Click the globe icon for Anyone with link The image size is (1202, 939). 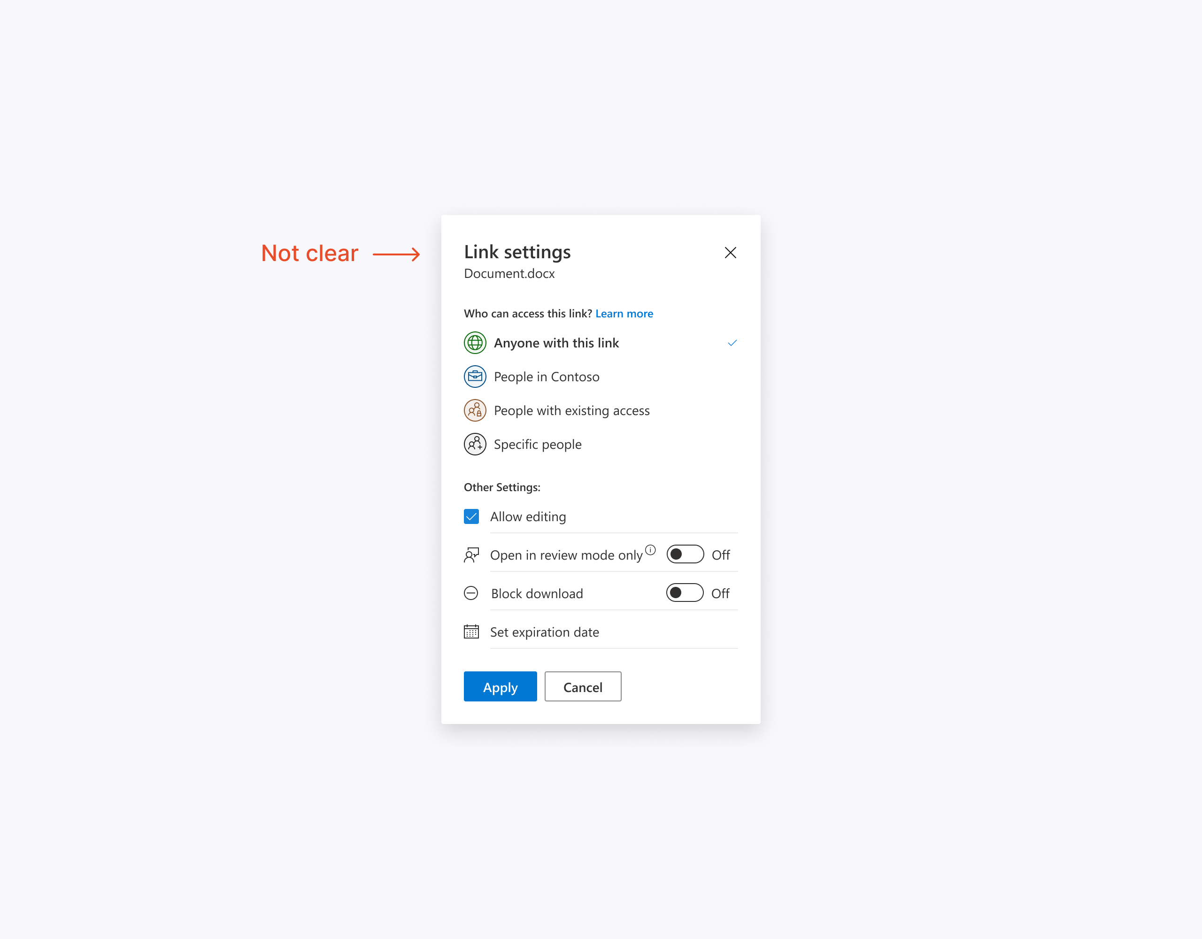(x=474, y=343)
